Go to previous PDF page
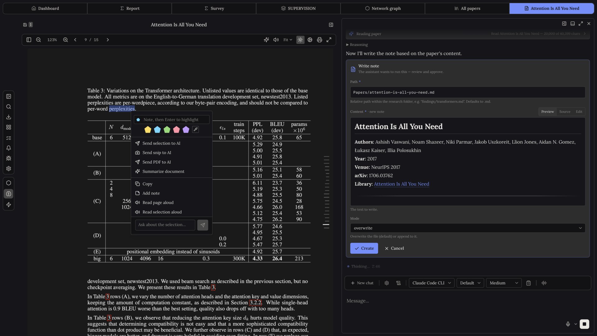 pos(75,40)
